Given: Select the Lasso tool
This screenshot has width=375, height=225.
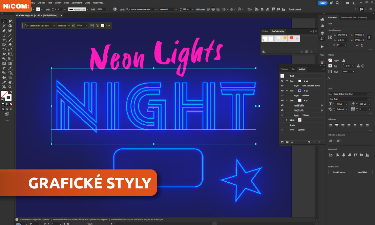Looking at the screenshot, I should coord(10,26).
